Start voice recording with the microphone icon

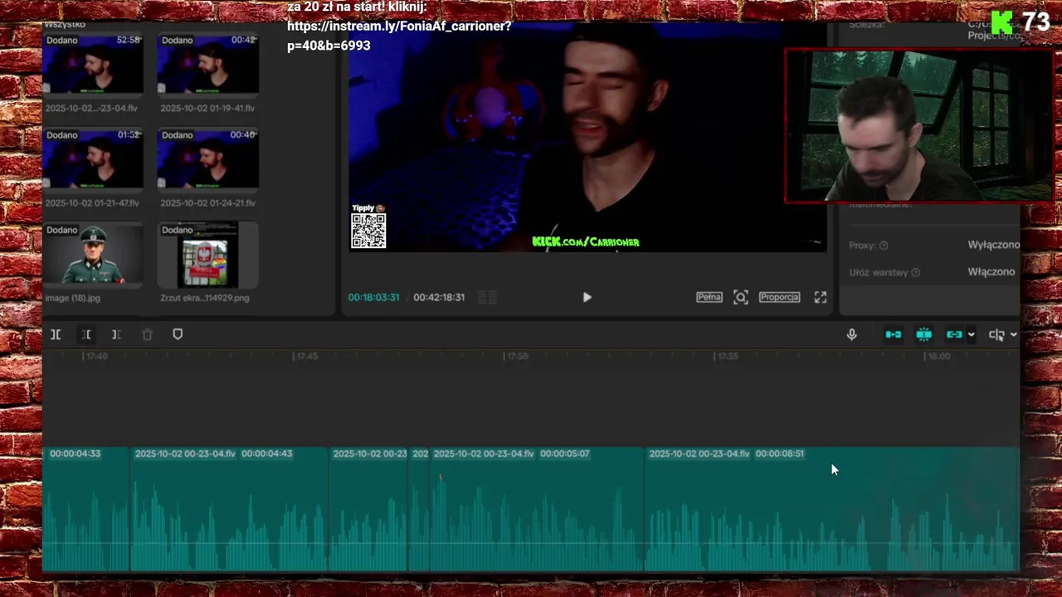click(x=851, y=335)
